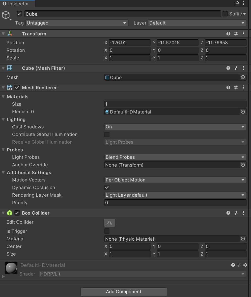Open object picker for Mesh field

[x=243, y=77]
